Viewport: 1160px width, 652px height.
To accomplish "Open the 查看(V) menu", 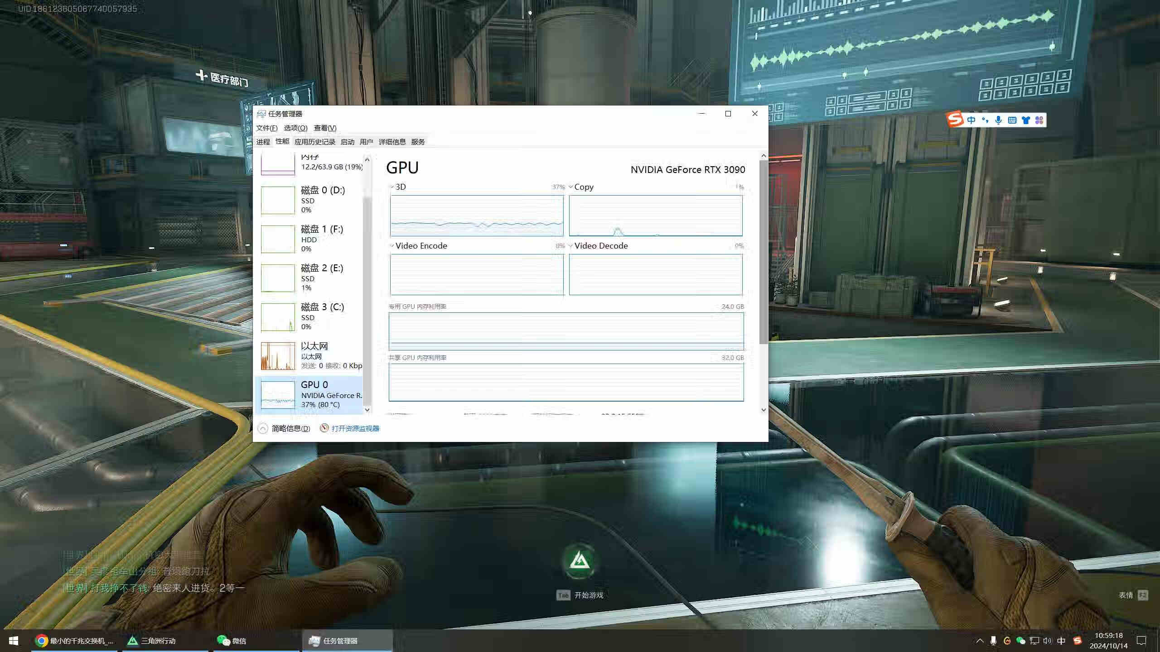I will [x=325, y=128].
